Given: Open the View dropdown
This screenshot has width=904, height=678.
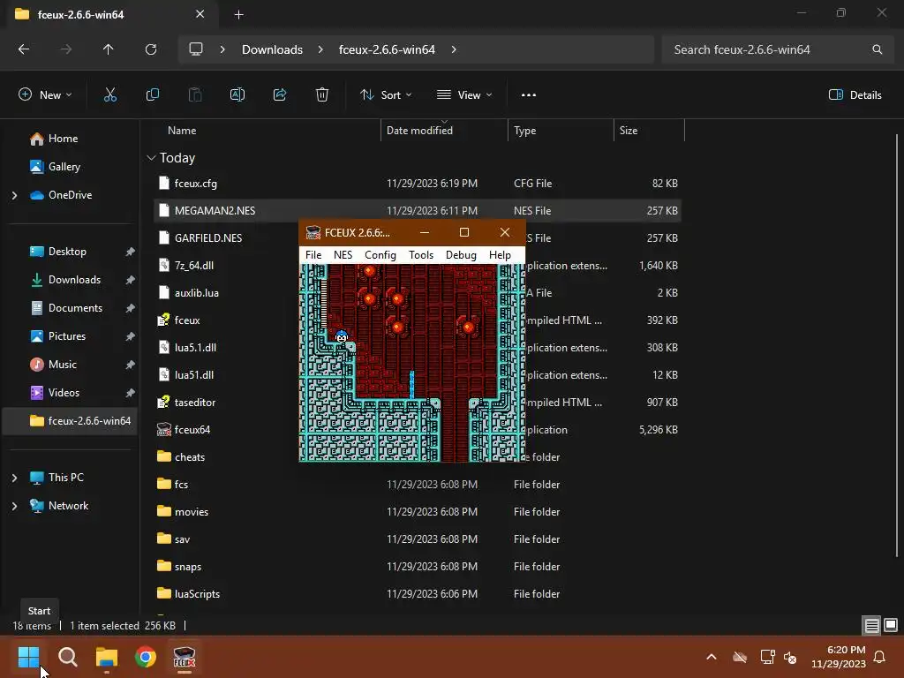Looking at the screenshot, I should click(x=464, y=95).
